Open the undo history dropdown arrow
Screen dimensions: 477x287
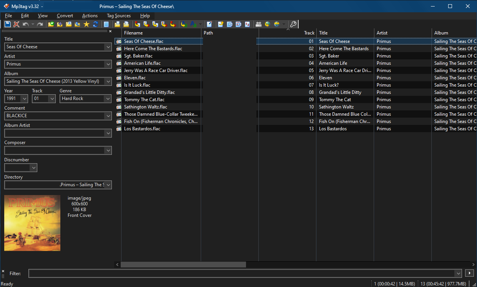tap(33, 24)
